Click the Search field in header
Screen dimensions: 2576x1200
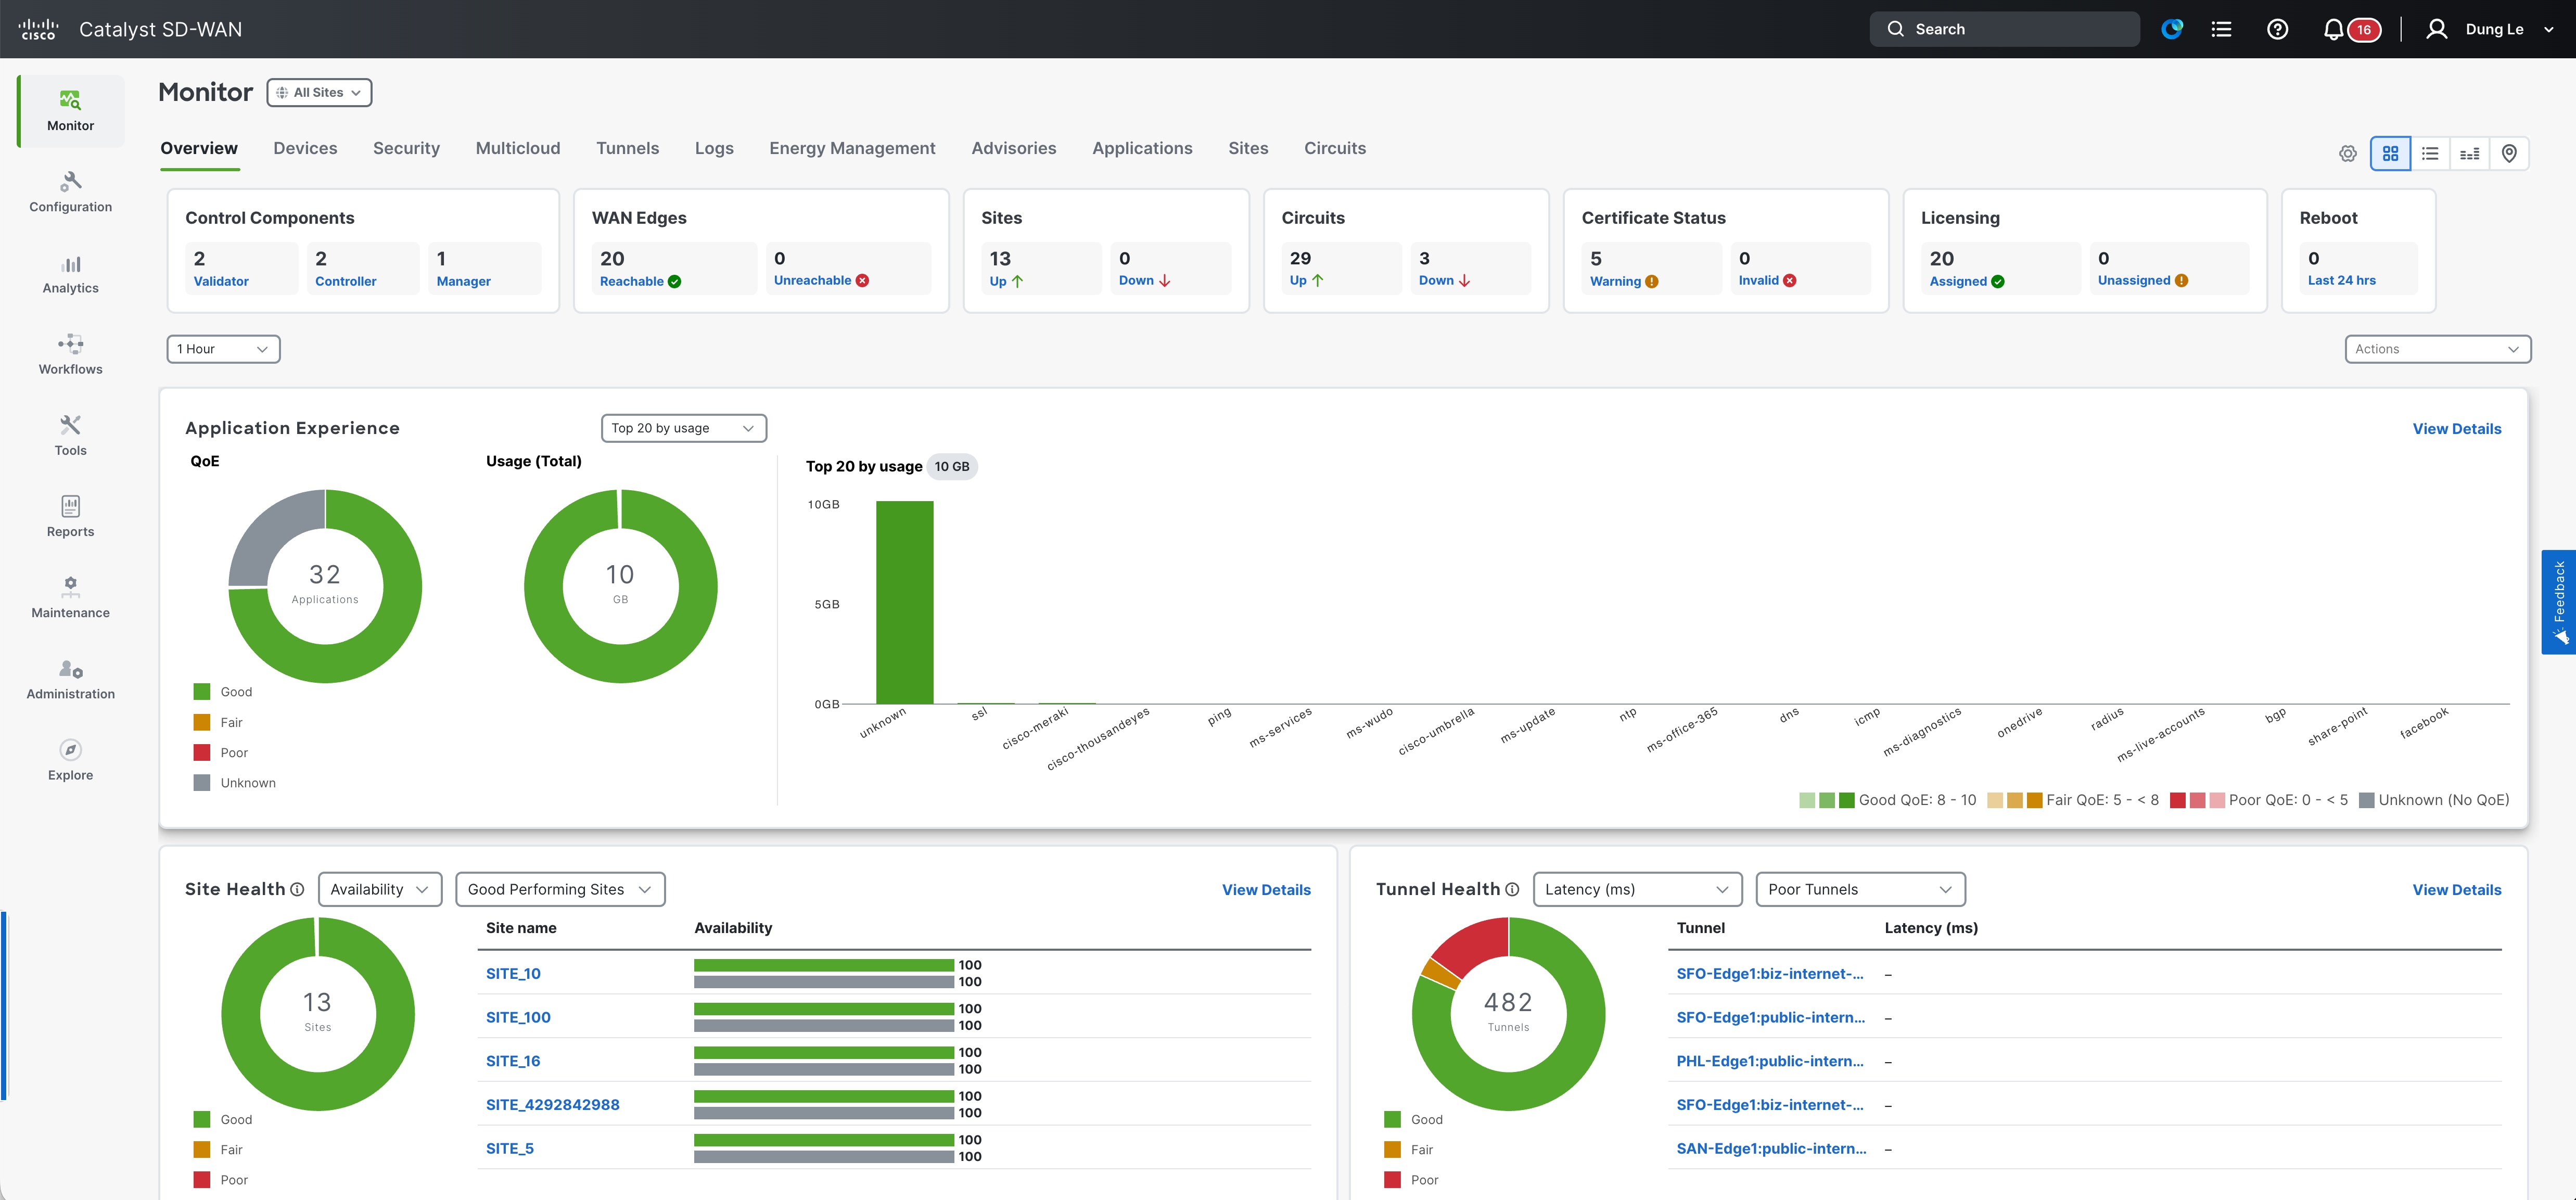2004,29
